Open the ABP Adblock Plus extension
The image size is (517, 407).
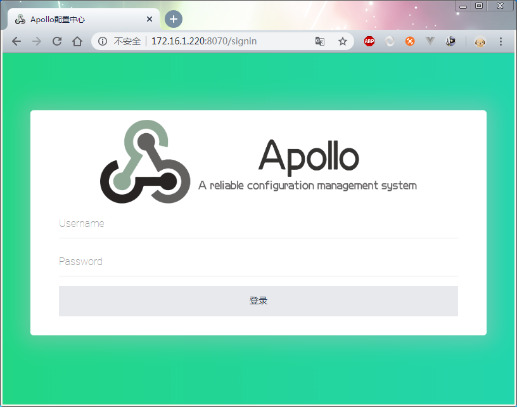(369, 41)
